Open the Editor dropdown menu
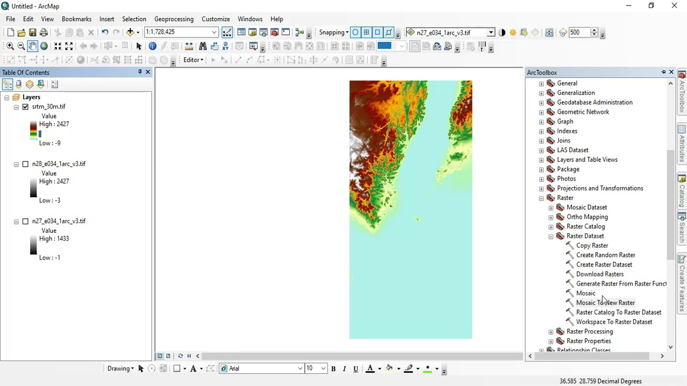The image size is (687, 386). [x=193, y=60]
